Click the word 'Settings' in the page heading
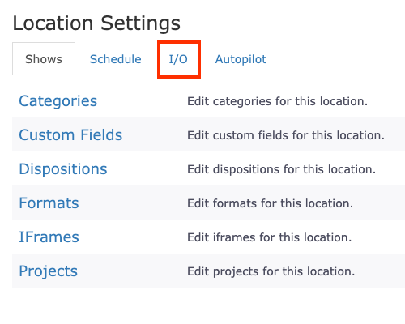 tap(140, 23)
